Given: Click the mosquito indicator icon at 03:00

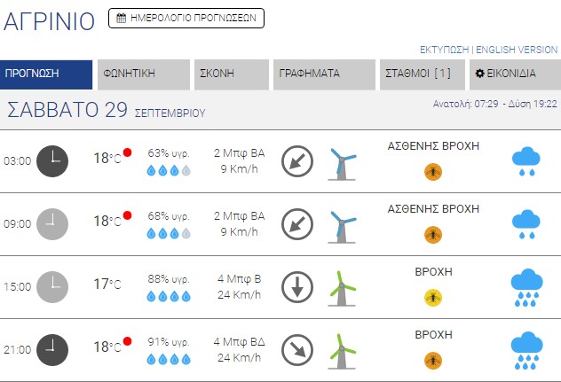Looking at the screenshot, I should pyautogui.click(x=433, y=171).
